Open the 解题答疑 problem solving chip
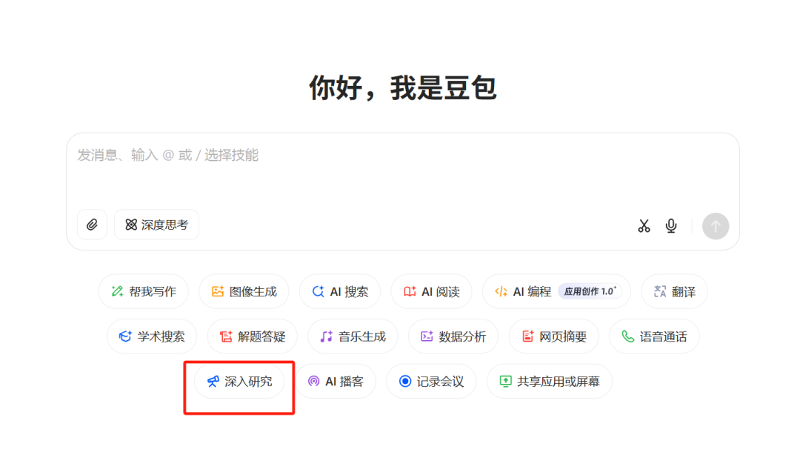The height and width of the screenshot is (458, 800). click(252, 336)
